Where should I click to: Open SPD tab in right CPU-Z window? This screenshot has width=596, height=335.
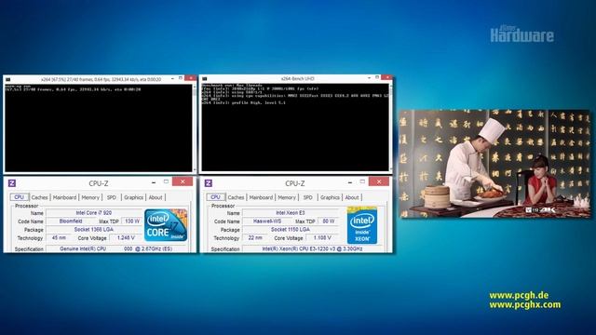click(x=308, y=197)
